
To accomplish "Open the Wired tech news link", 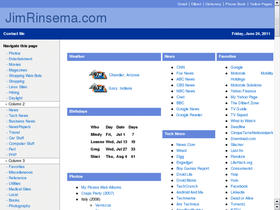I will [x=181, y=151].
